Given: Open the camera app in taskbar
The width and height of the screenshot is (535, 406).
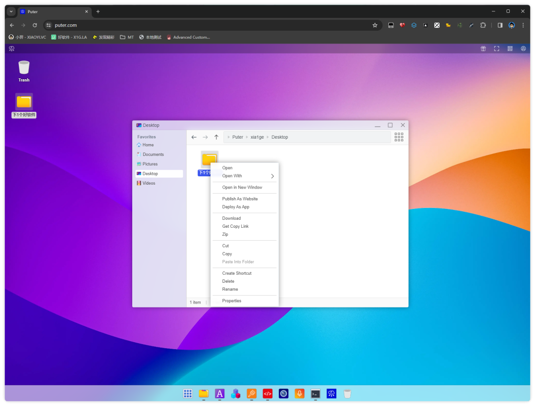Looking at the screenshot, I should point(283,394).
